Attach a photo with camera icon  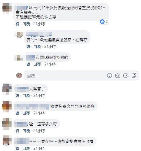[x=118, y=75]
